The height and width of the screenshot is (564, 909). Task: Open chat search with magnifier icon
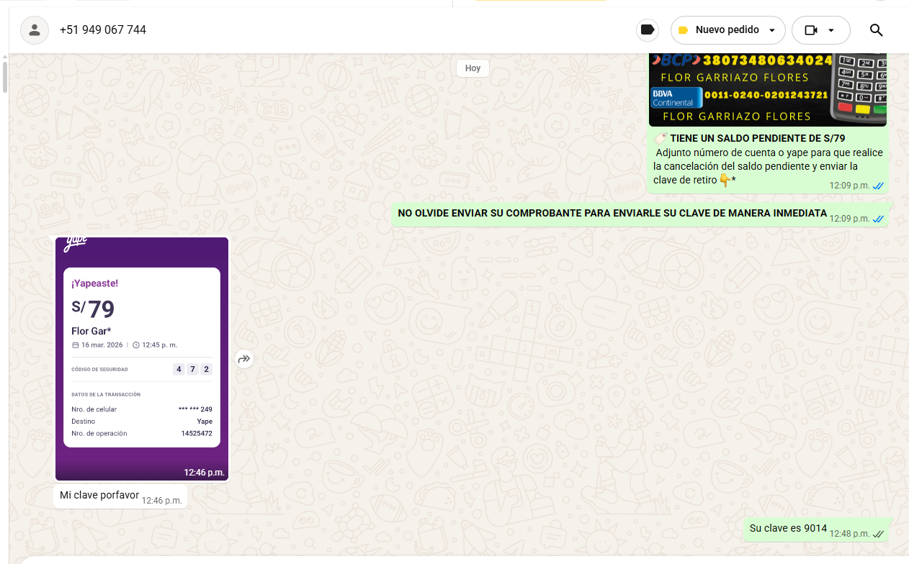[x=876, y=30]
